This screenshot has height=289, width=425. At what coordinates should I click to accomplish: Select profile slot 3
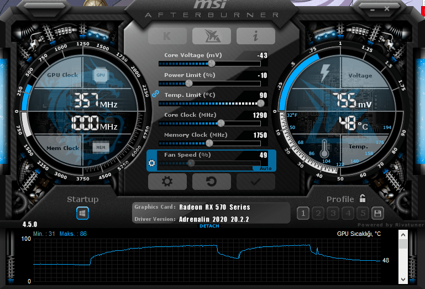tap(333, 214)
